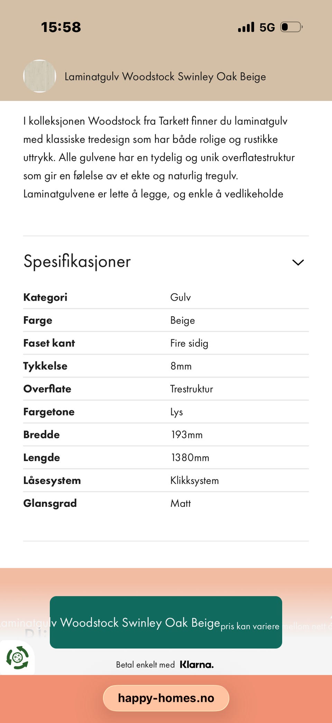Tap the Betal enkelt med Klarna text
Image resolution: width=332 pixels, height=723 pixels.
click(x=165, y=664)
